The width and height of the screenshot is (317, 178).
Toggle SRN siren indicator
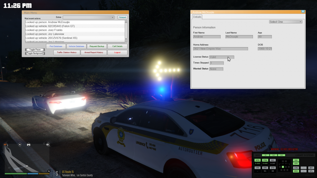(x=265, y=168)
